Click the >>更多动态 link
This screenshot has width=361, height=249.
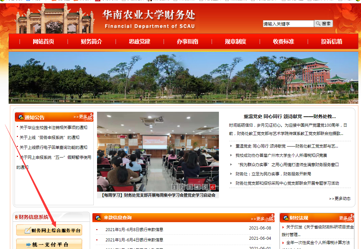click(x=340, y=199)
